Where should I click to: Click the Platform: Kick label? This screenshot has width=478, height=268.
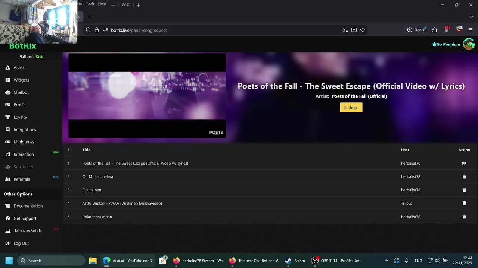coord(31,57)
